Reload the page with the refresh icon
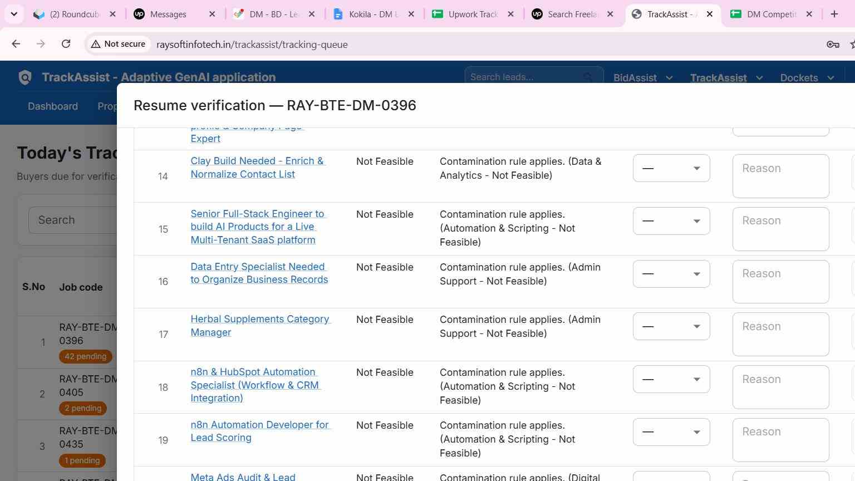Viewport: 855px width, 481px height. [x=66, y=44]
